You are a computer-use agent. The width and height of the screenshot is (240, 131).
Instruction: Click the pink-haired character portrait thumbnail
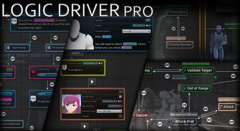point(71,104)
